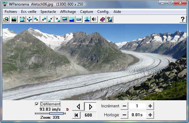Open the WPanorama title bar app icon
The image size is (189, 123).
click(x=5, y=4)
